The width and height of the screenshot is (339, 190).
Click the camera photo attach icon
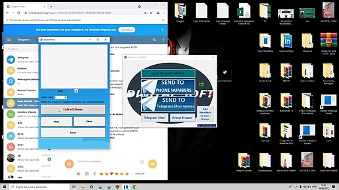[87, 174]
